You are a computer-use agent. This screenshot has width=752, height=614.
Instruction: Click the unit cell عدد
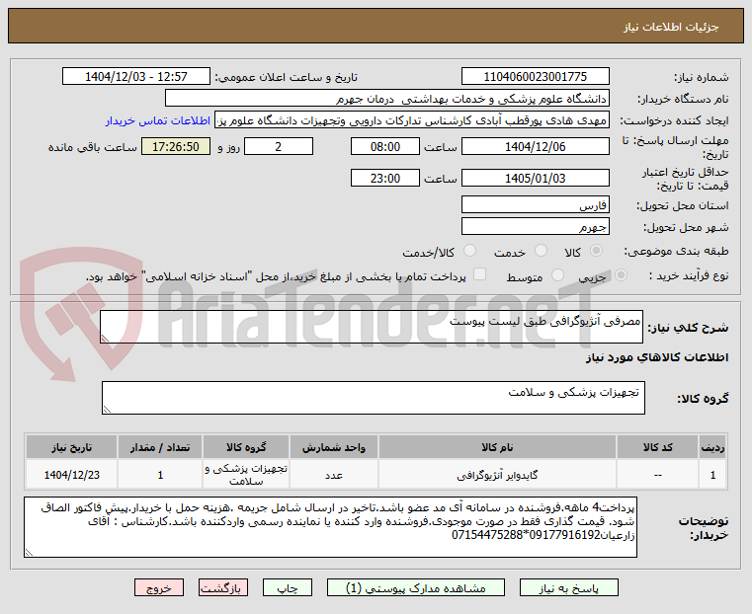pyautogui.click(x=334, y=475)
